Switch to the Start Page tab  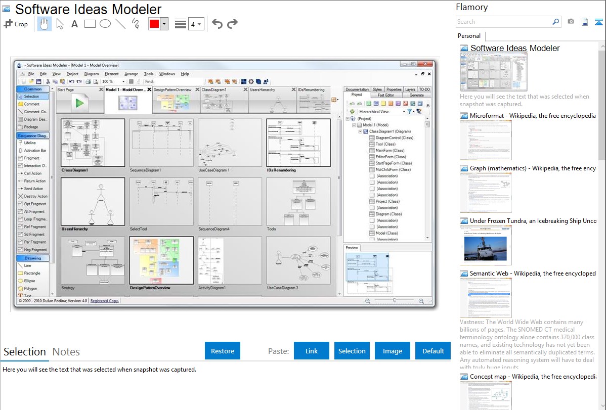79,100
